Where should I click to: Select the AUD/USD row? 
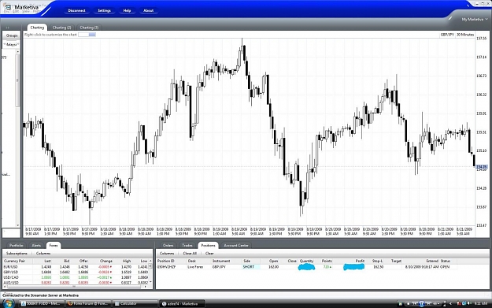[x=76, y=283]
